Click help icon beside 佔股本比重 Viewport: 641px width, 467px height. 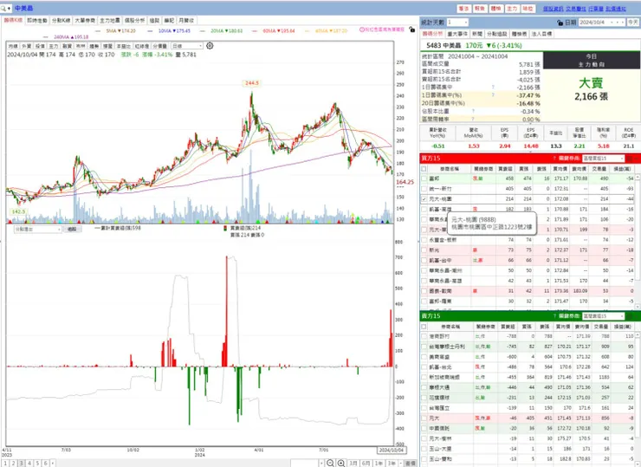(473, 111)
